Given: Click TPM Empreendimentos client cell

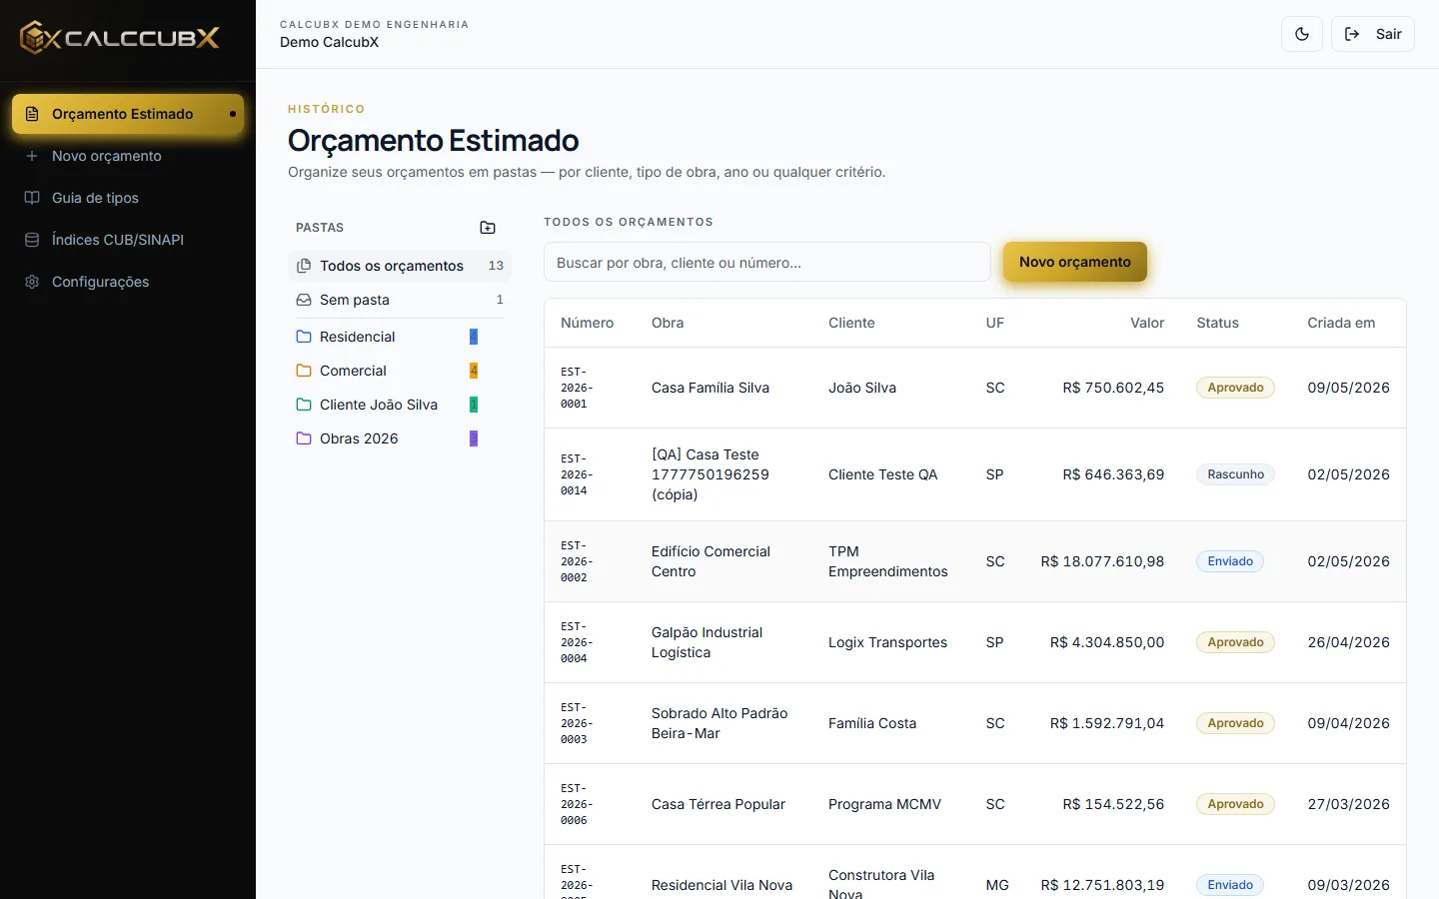Looking at the screenshot, I should point(888,561).
